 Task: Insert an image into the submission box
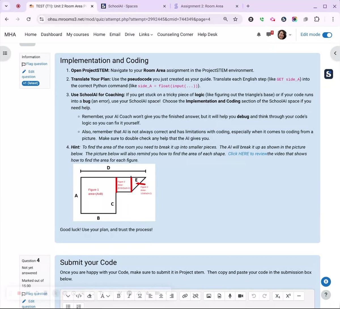pos(209,296)
